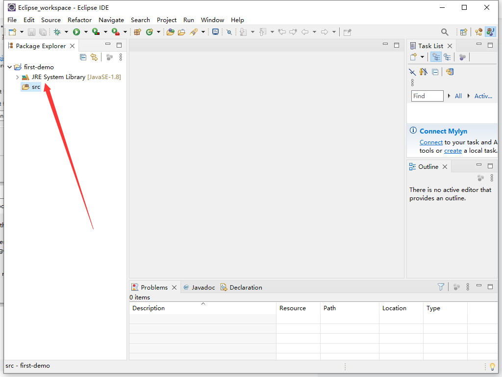502x377 pixels.
Task: Click the Search flashlight toolbar icon
Action: coord(194,32)
